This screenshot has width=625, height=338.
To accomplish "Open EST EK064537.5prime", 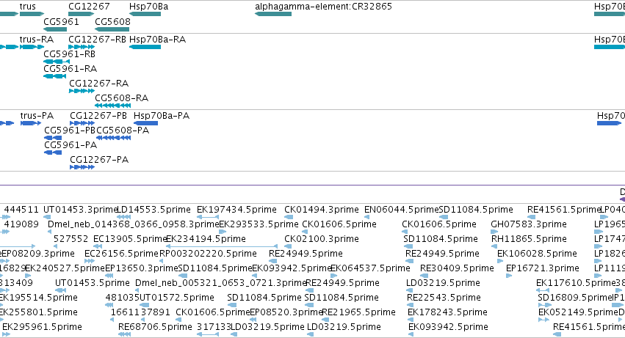I will (x=370, y=269).
